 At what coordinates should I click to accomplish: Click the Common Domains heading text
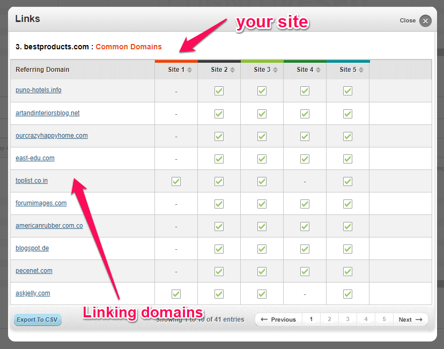tap(129, 47)
